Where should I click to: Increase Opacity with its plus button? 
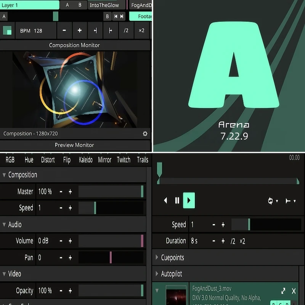(70, 291)
